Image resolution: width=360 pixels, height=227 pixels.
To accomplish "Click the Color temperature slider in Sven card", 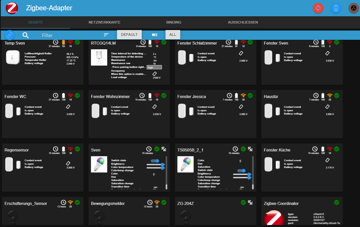I will pyautogui.click(x=155, y=168).
